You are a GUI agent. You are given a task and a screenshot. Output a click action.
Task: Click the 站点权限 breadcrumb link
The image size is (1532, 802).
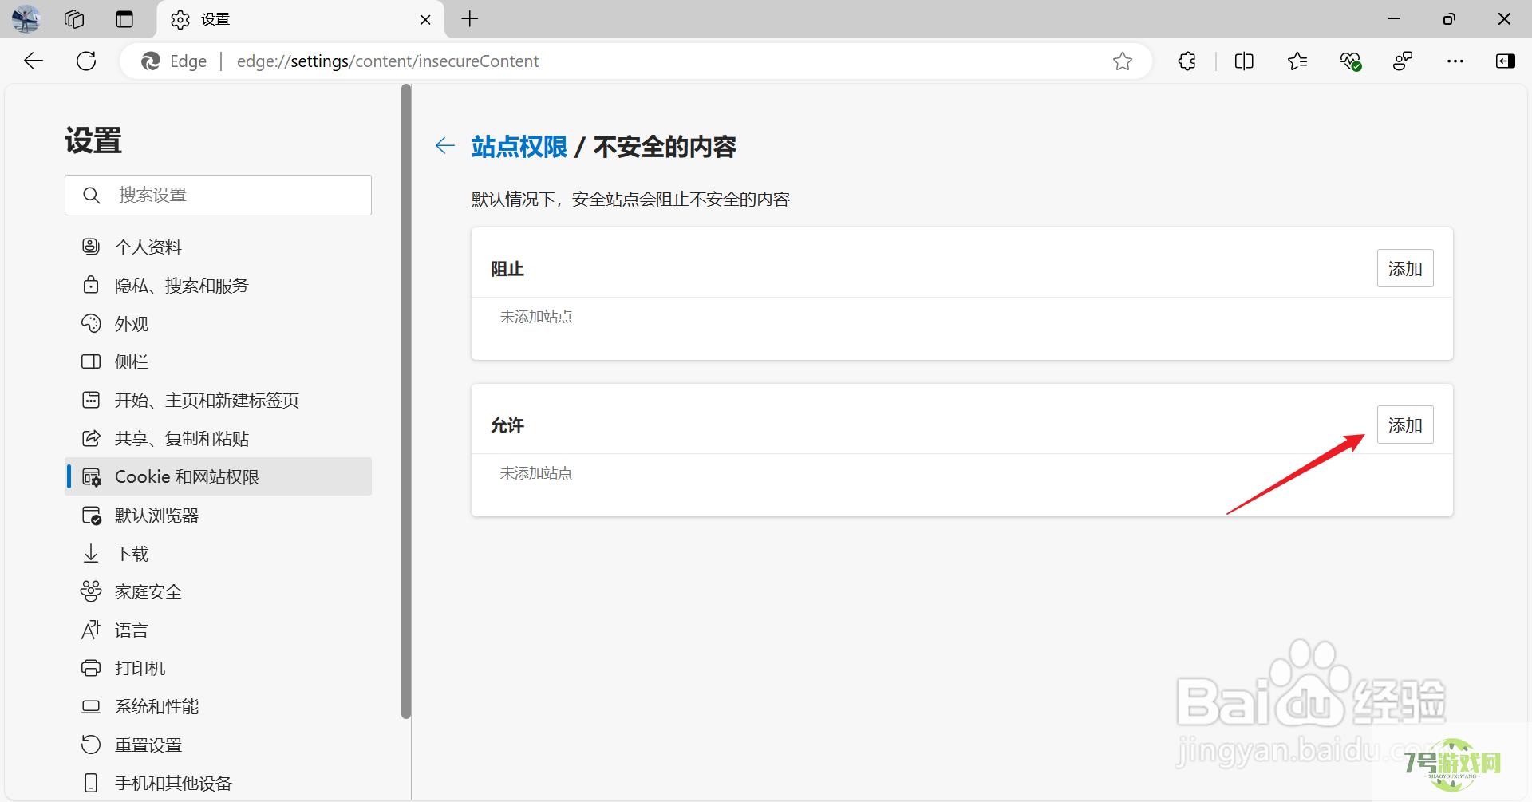(519, 147)
